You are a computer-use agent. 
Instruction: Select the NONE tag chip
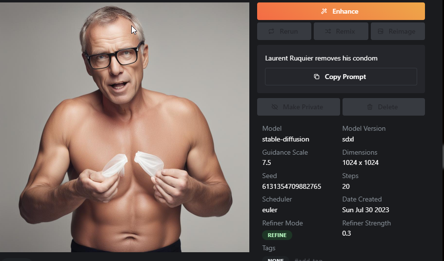[276, 260]
